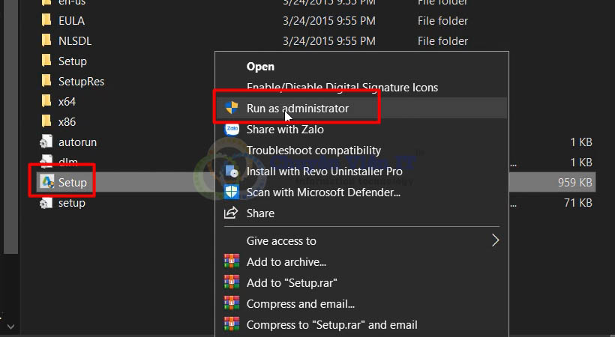Choose Compress and email...
Screen dimensions: 615x337
click(x=301, y=304)
